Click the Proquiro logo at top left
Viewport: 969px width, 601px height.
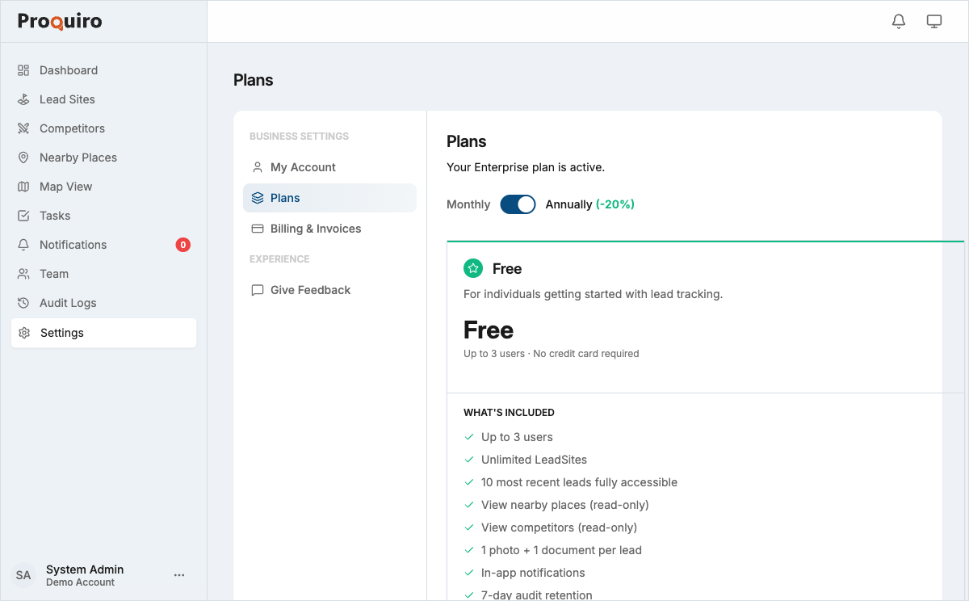(x=58, y=21)
